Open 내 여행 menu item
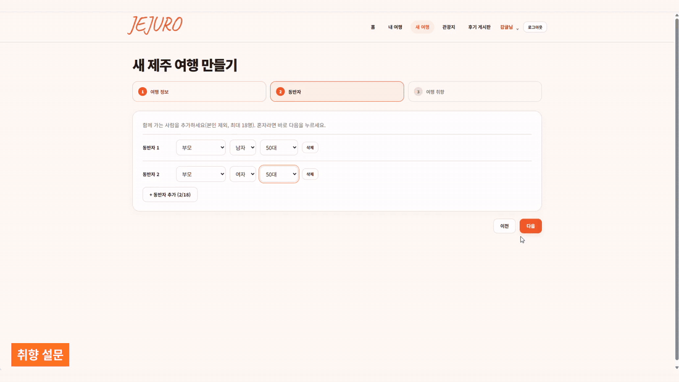The width and height of the screenshot is (679, 382). (x=395, y=27)
